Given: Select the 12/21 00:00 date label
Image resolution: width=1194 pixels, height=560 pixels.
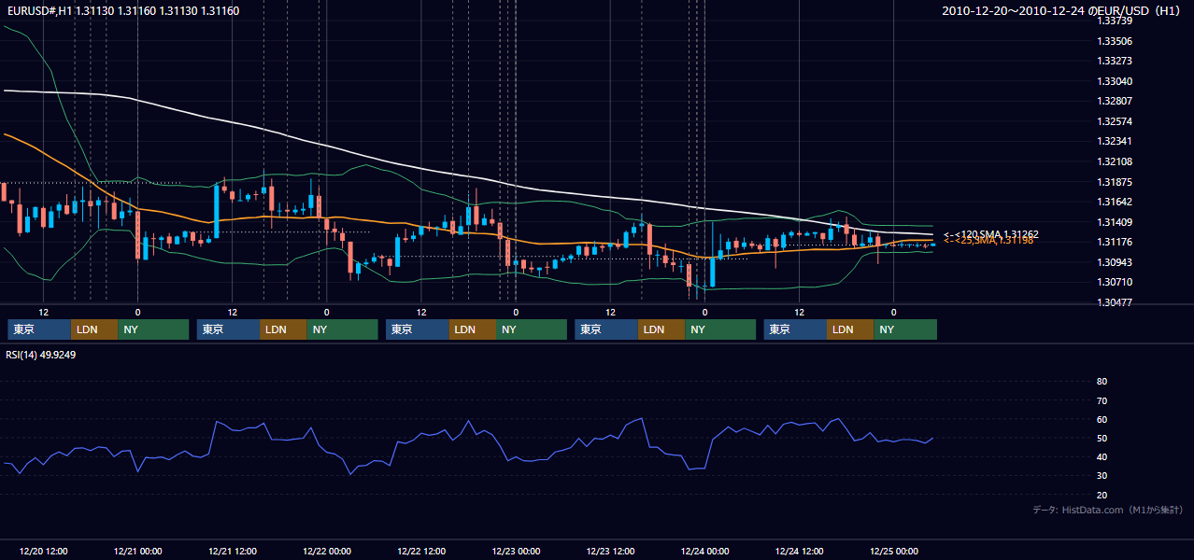Looking at the screenshot, I should click(137, 551).
